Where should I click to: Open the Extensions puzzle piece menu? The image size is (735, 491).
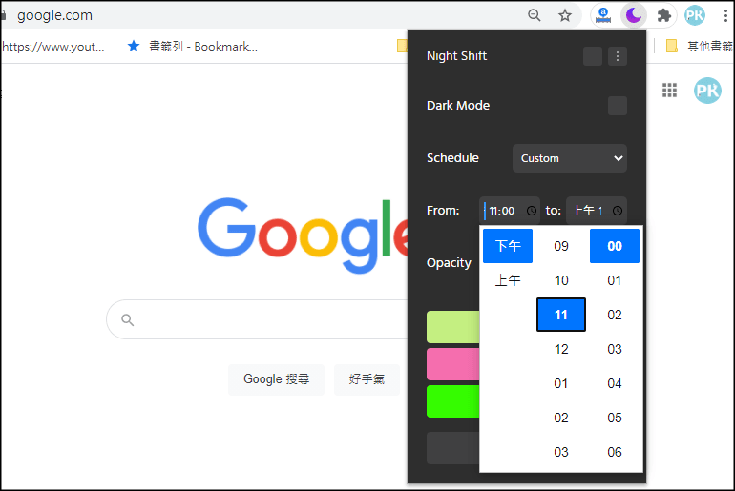pos(663,15)
